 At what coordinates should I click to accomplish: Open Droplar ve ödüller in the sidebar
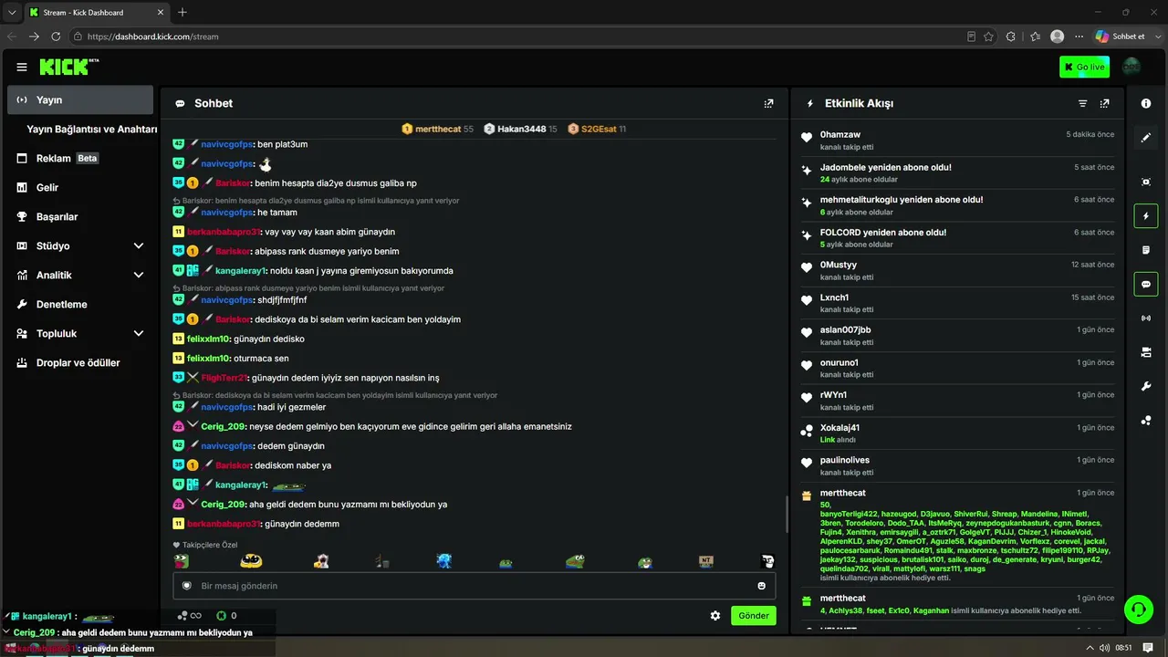coord(80,363)
